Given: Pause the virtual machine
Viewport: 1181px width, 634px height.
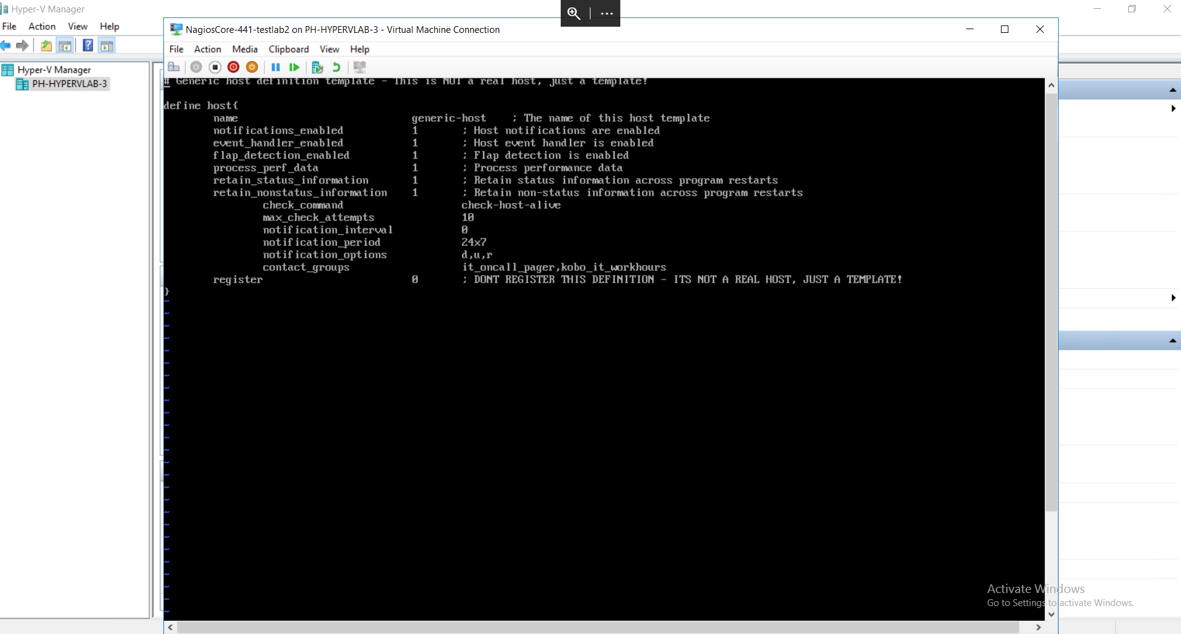Looking at the screenshot, I should click(276, 67).
